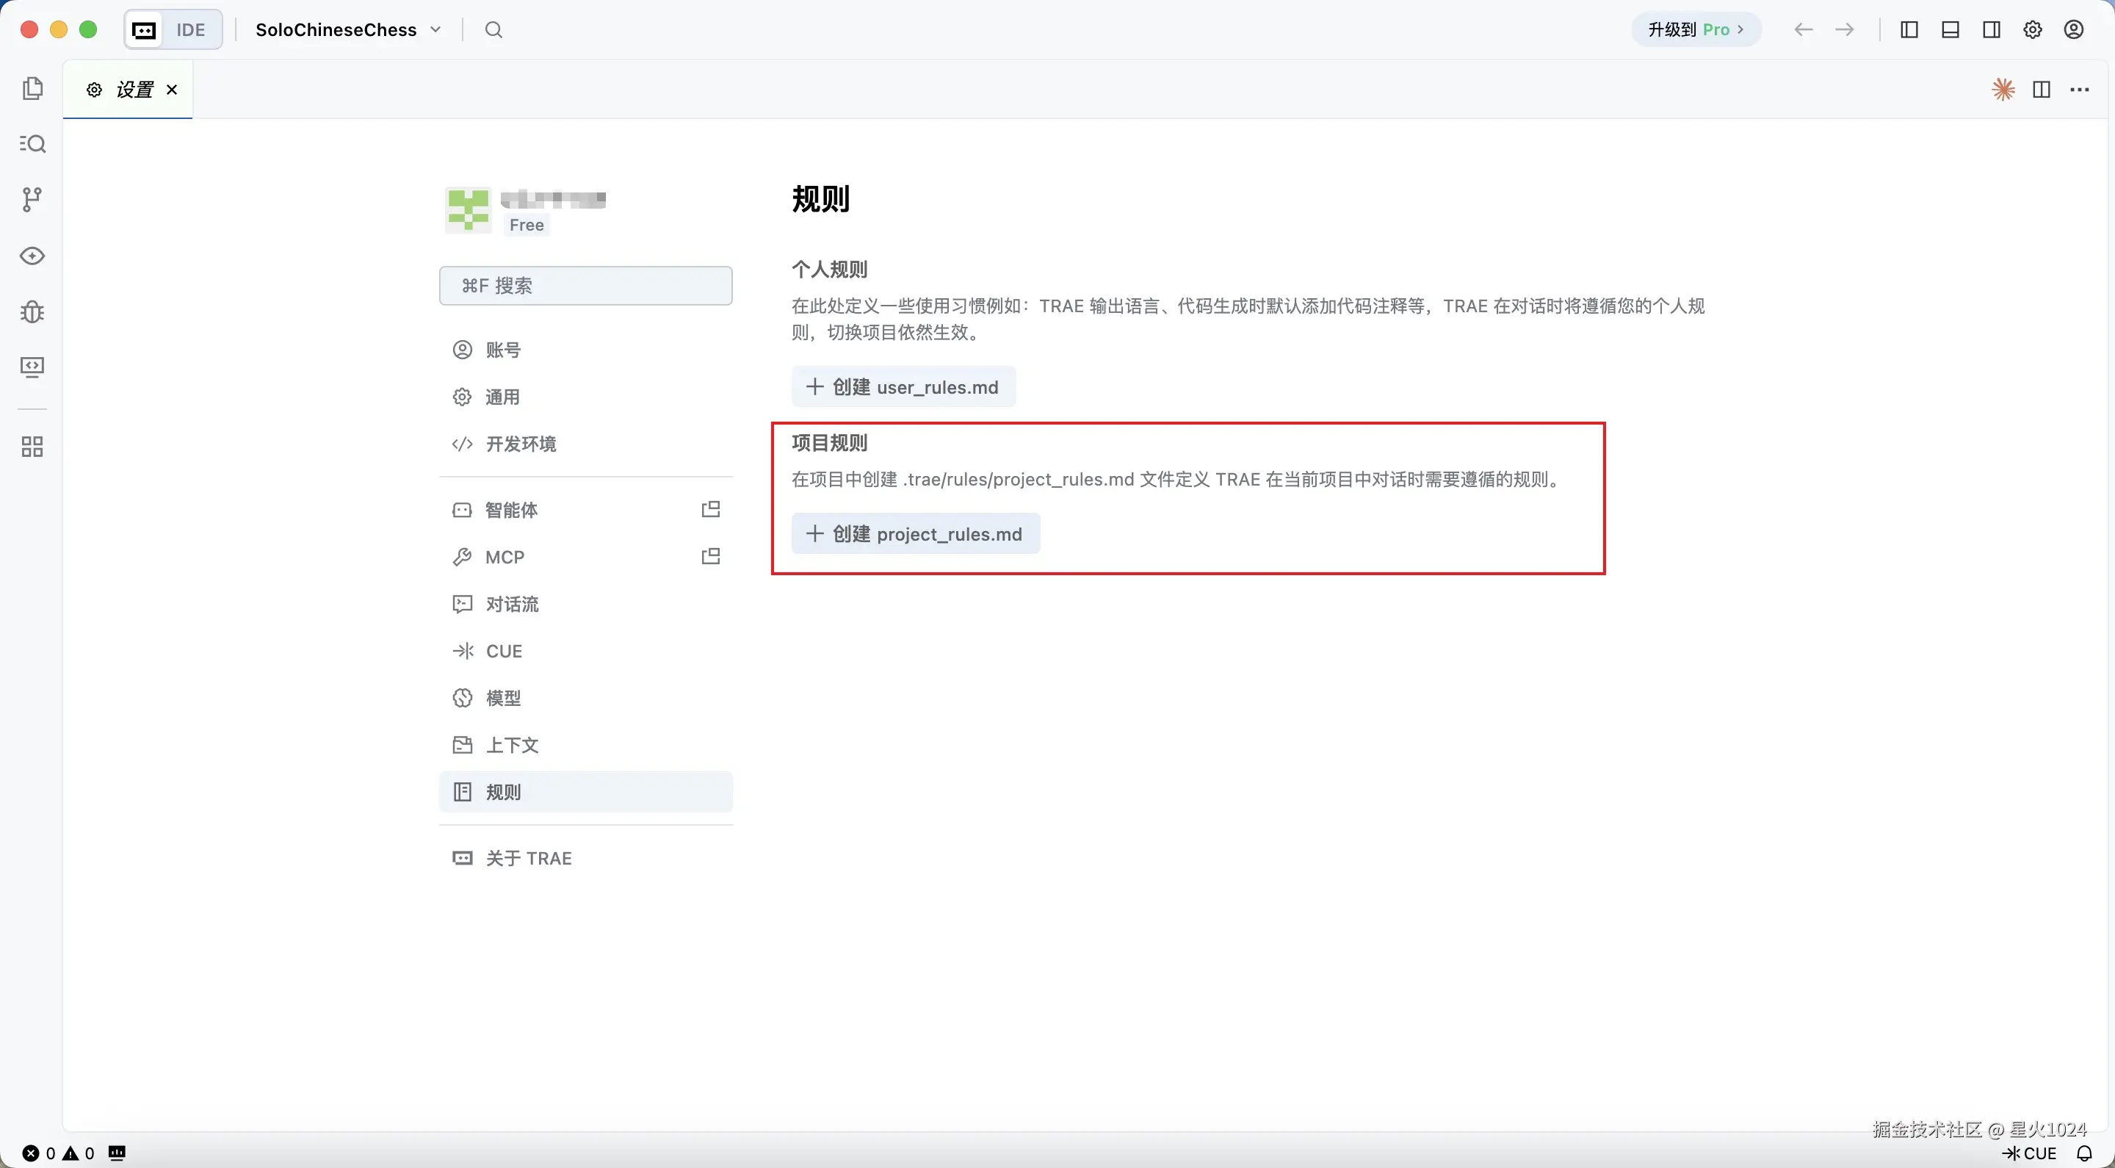Open the more actions ellipsis menu

tap(2080, 90)
